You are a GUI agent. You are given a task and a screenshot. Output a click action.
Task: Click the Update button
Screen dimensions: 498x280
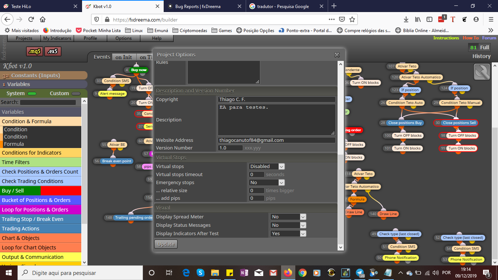166,244
